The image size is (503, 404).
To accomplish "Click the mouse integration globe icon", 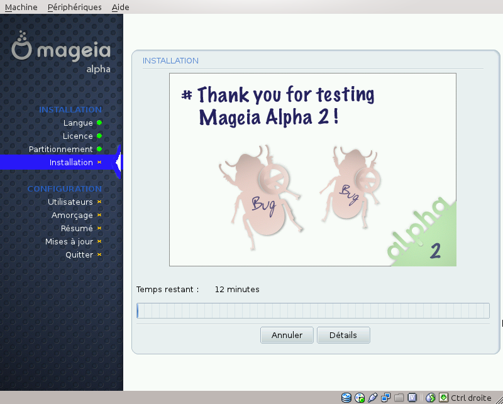I will pyautogui.click(x=430, y=398).
